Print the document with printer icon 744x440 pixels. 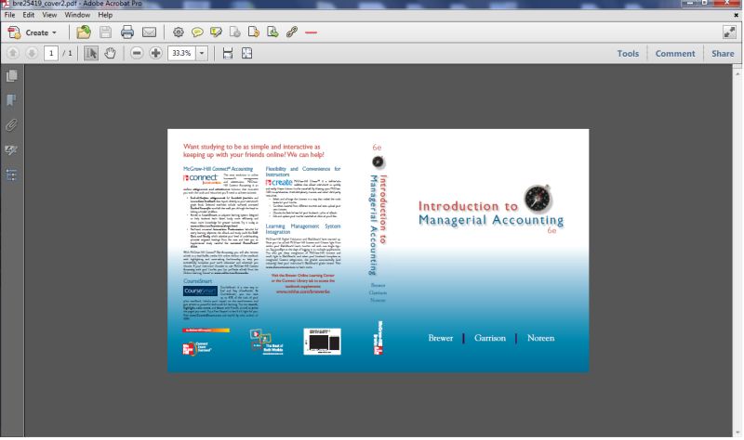pyautogui.click(x=127, y=32)
